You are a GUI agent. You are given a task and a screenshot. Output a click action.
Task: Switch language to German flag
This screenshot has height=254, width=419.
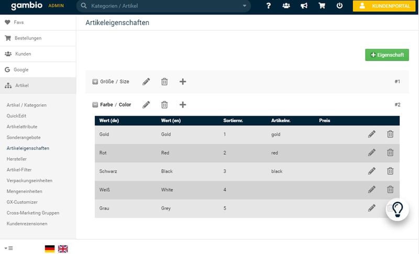(50, 249)
